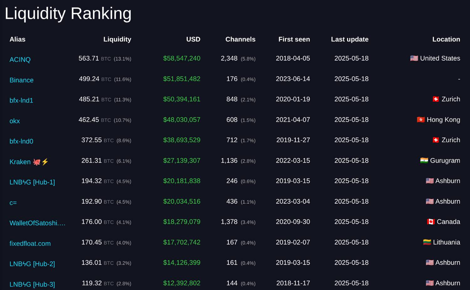Open the bfx-lnd1 node link
The image size is (470, 290).
click(x=21, y=100)
